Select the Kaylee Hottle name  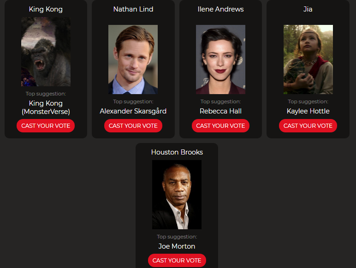tap(308, 111)
